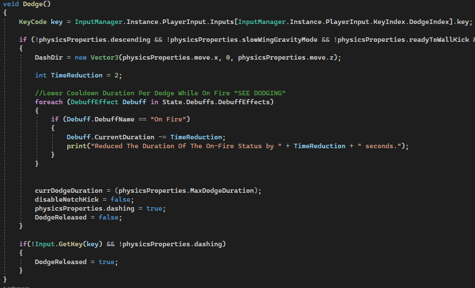Place cursor on the Dodge method name
Screen dimensions: 475x288
(x=33, y=4)
